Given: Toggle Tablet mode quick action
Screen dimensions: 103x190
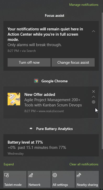Looking at the screenshot, I should [x=15, y=179].
